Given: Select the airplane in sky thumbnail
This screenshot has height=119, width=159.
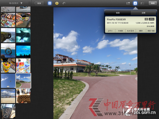Looking at the screenshot, I should click(8, 81).
